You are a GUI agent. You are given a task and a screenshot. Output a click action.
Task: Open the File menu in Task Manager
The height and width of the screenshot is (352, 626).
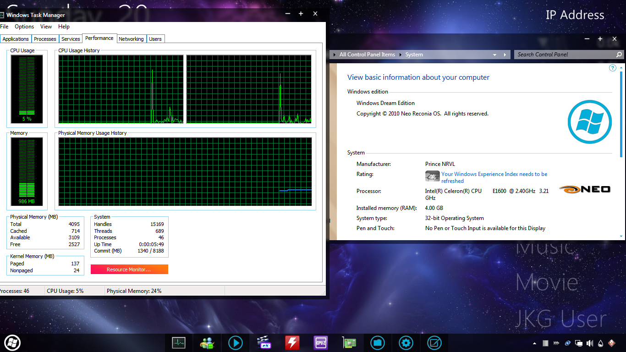(4, 27)
